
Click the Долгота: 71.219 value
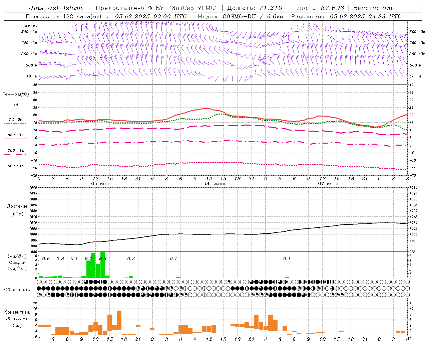click(255, 8)
